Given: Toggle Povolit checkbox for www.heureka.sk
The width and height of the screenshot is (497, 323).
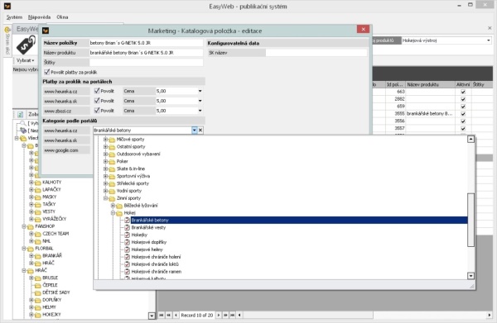Looking at the screenshot, I should 97,101.
